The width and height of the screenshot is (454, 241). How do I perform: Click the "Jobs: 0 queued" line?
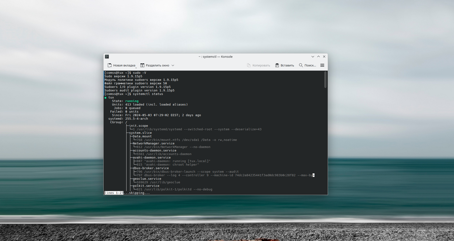pyautogui.click(x=127, y=108)
